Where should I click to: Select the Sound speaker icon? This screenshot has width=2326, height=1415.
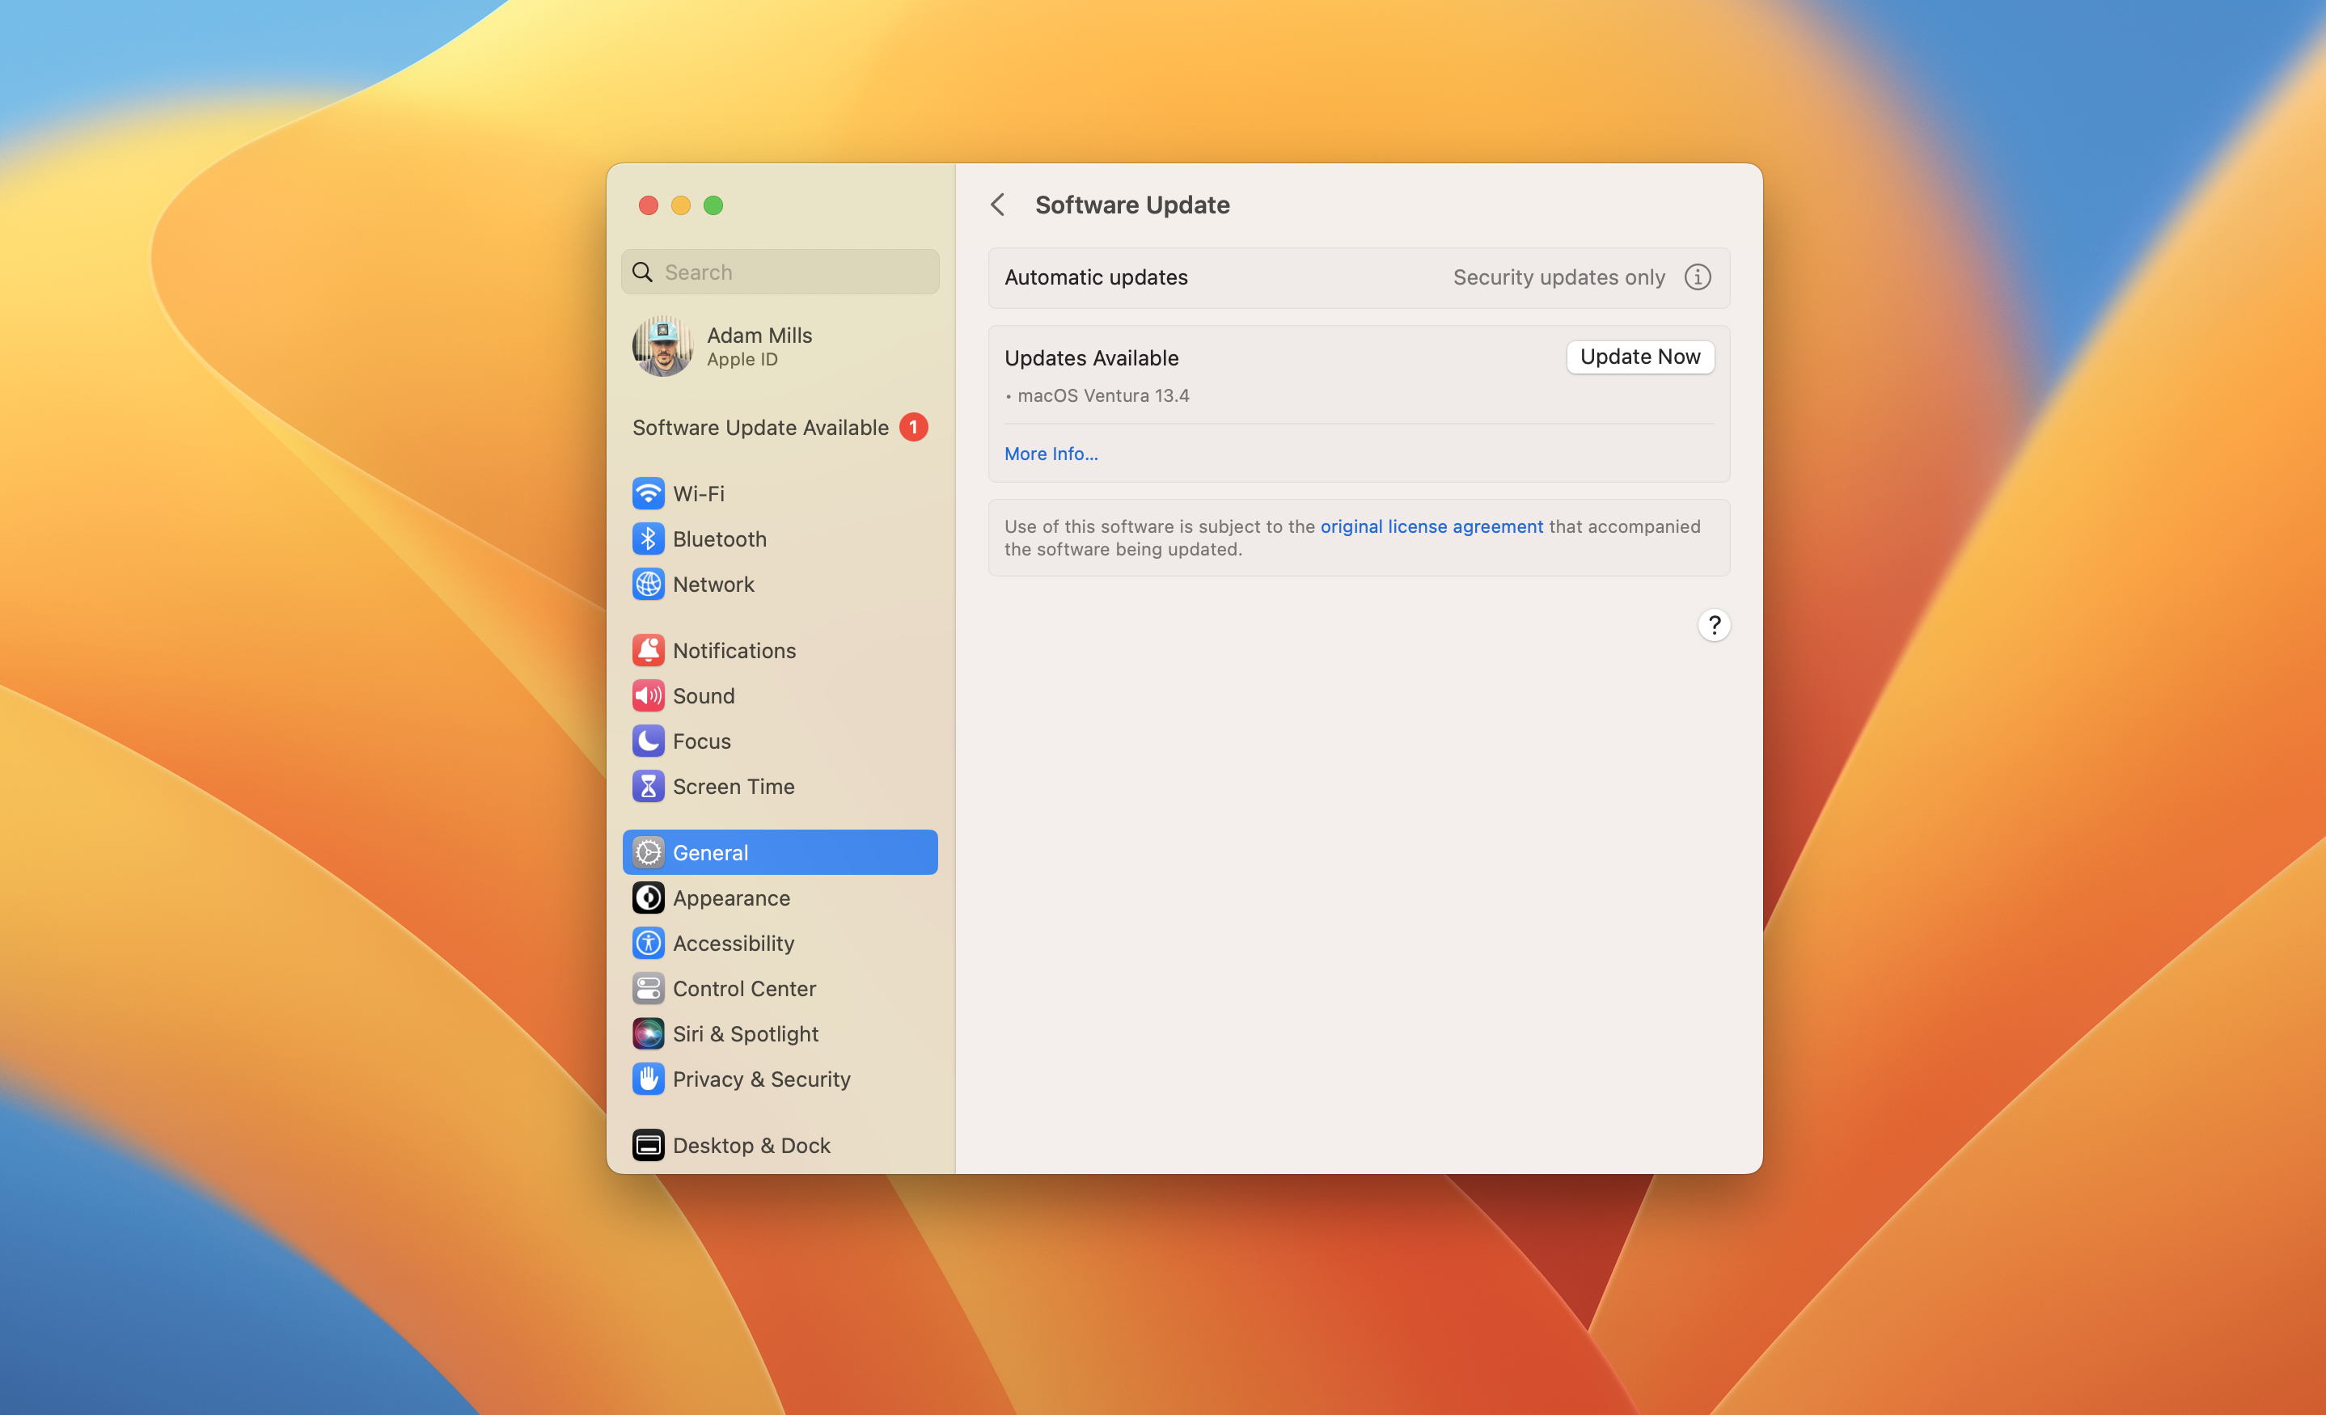click(x=648, y=695)
